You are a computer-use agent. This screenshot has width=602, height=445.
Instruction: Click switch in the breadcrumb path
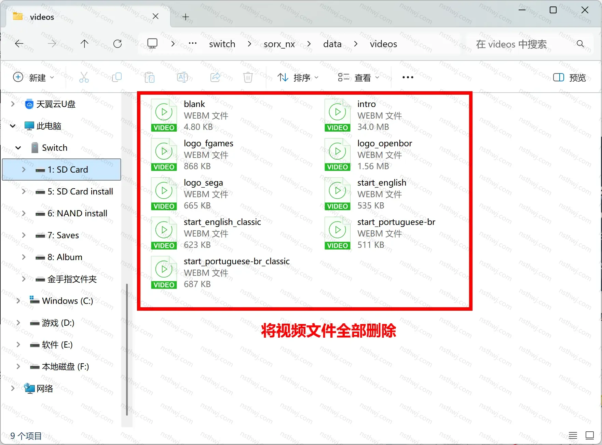coord(222,44)
